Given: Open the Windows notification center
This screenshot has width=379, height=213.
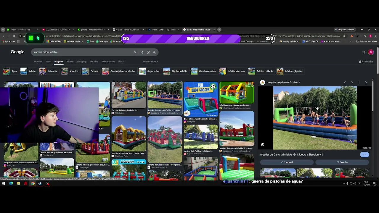Looking at the screenshot, I should tap(375, 183).
